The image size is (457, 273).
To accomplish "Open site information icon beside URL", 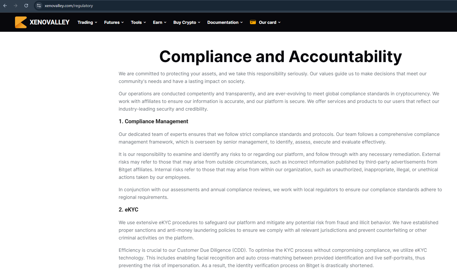I will click(39, 6).
